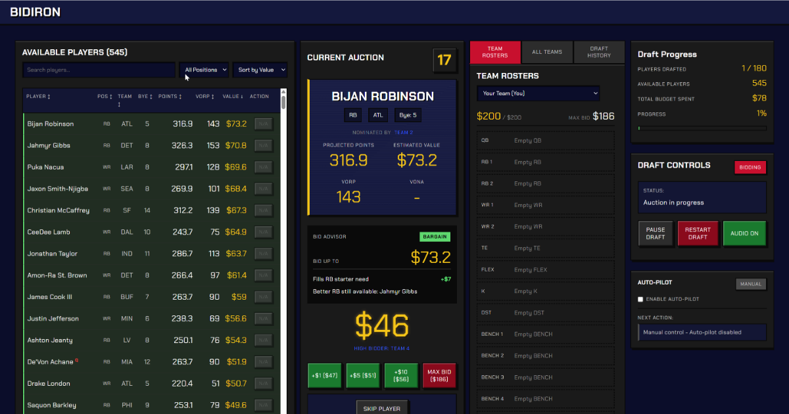Select the Jonathan Taylor player name

[53, 254]
